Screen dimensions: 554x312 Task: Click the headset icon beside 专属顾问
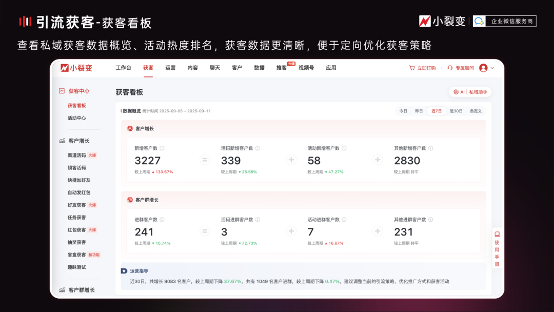coord(450,68)
